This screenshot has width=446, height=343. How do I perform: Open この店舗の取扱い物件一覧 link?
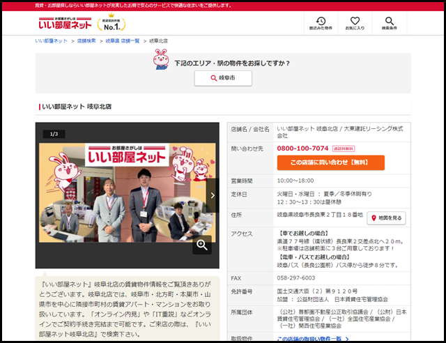click(x=313, y=339)
